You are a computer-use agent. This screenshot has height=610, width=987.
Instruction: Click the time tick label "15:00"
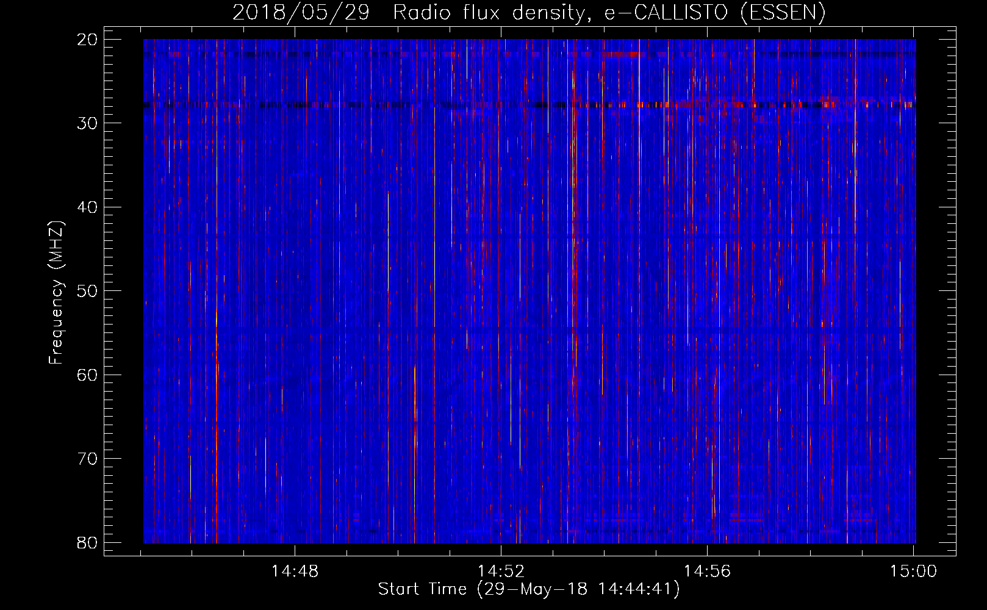[913, 572]
